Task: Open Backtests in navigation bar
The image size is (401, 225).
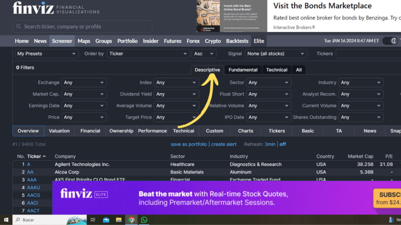Action: [x=237, y=41]
